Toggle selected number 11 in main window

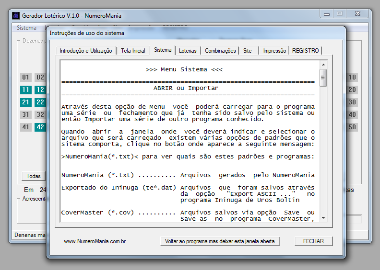pos(26,90)
